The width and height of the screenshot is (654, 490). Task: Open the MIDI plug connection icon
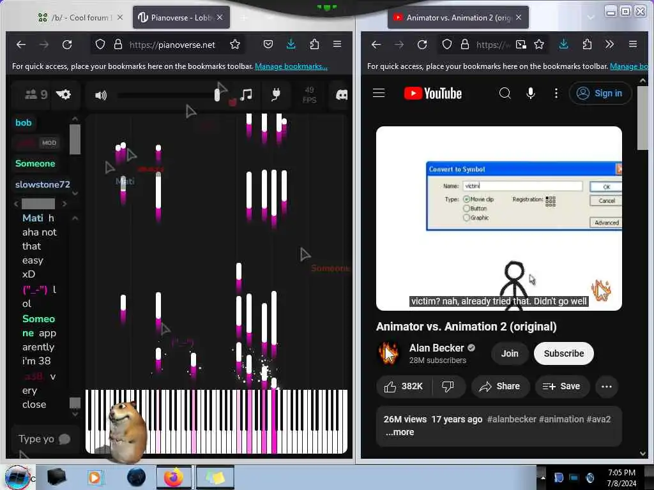click(x=275, y=94)
